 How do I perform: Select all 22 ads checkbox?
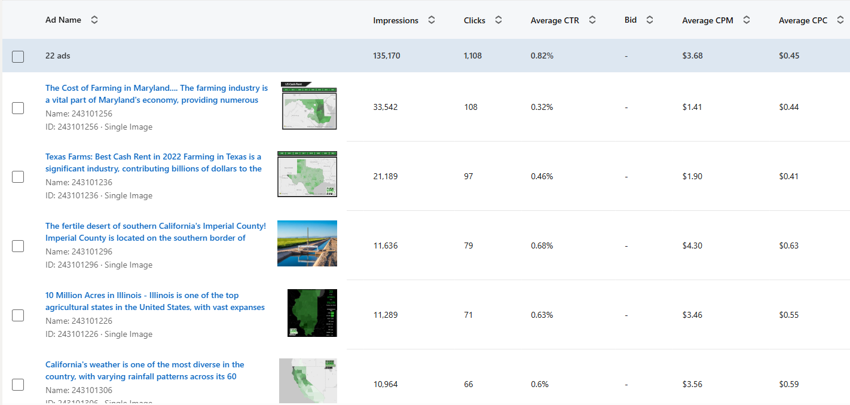click(x=18, y=56)
